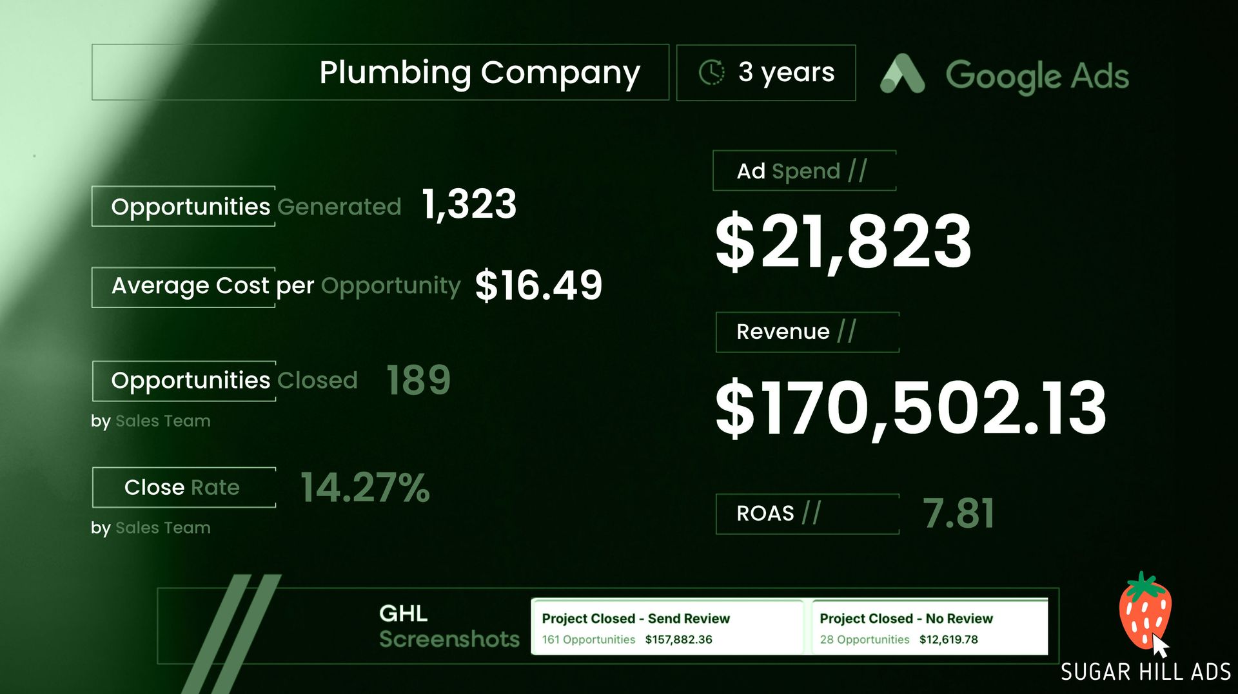
Task: Open the Project Closed - No Review card
Action: coord(929,627)
